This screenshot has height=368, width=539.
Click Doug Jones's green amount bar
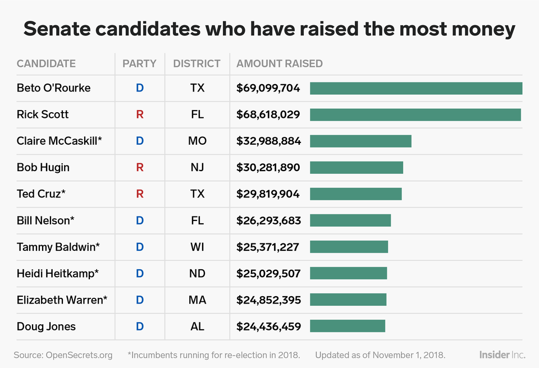pos(347,326)
